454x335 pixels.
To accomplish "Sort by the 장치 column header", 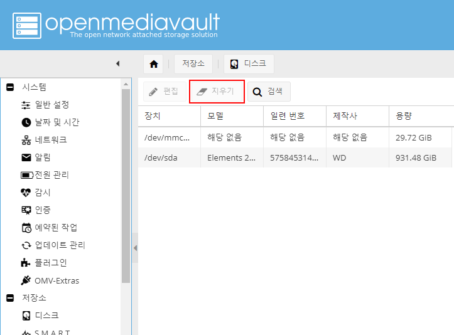I will click(170, 116).
